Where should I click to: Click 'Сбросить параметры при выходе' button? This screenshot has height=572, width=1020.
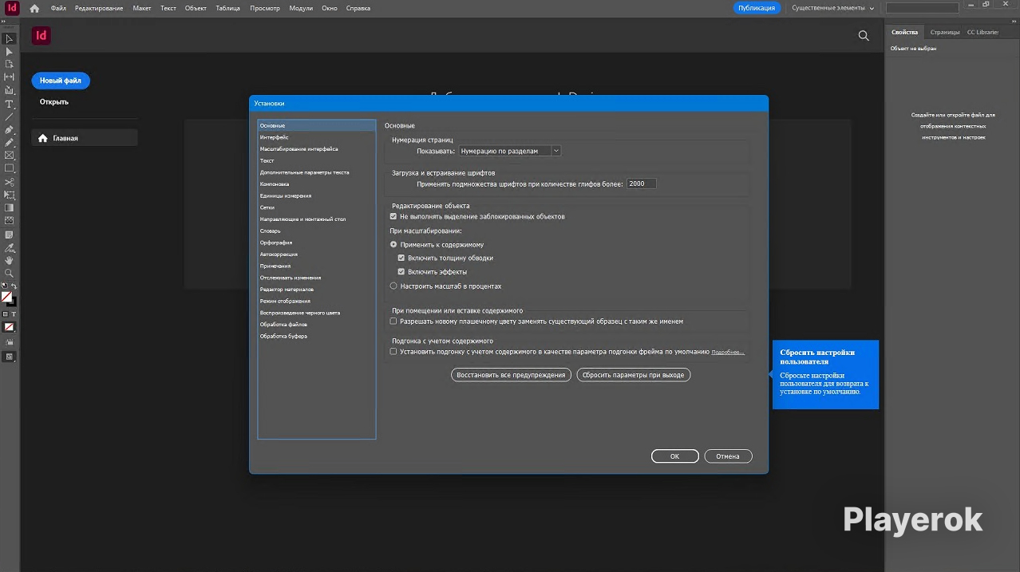point(634,375)
